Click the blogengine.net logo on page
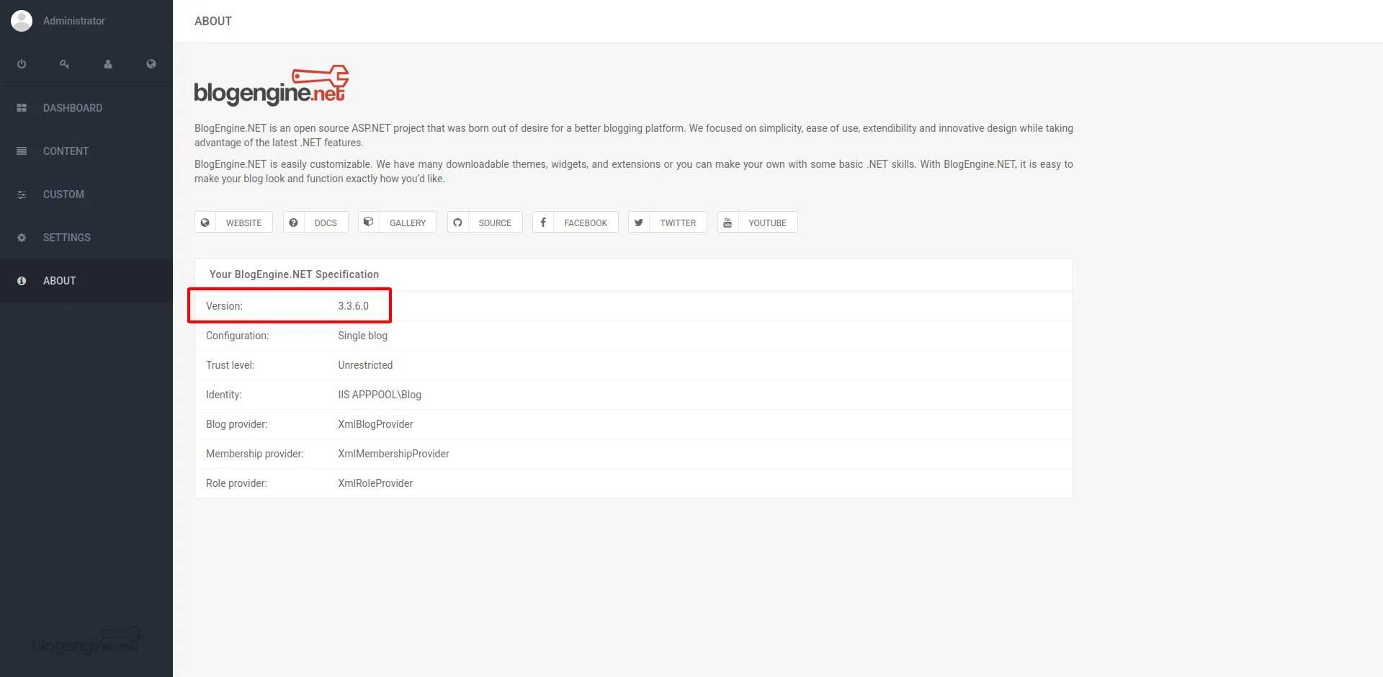 [272, 86]
